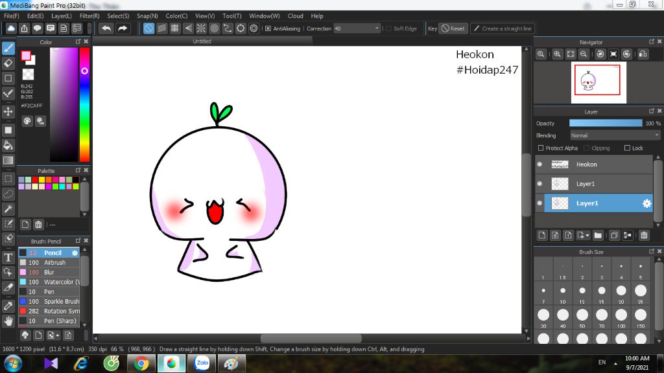Delete the layer with the trash icon

644,235
